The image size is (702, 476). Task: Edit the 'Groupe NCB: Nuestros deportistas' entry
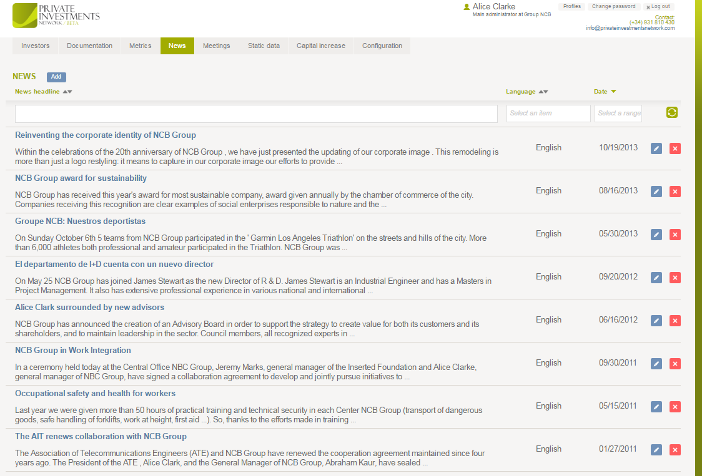click(x=656, y=235)
